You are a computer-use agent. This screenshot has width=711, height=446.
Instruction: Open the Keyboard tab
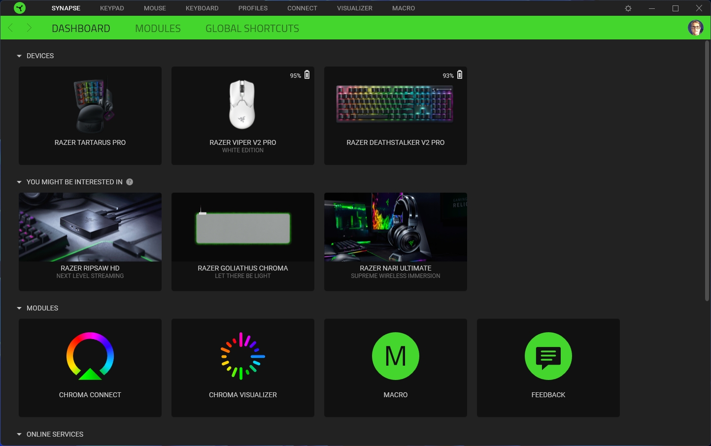202,8
